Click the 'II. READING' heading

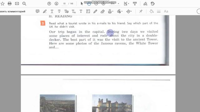coord(60,16)
